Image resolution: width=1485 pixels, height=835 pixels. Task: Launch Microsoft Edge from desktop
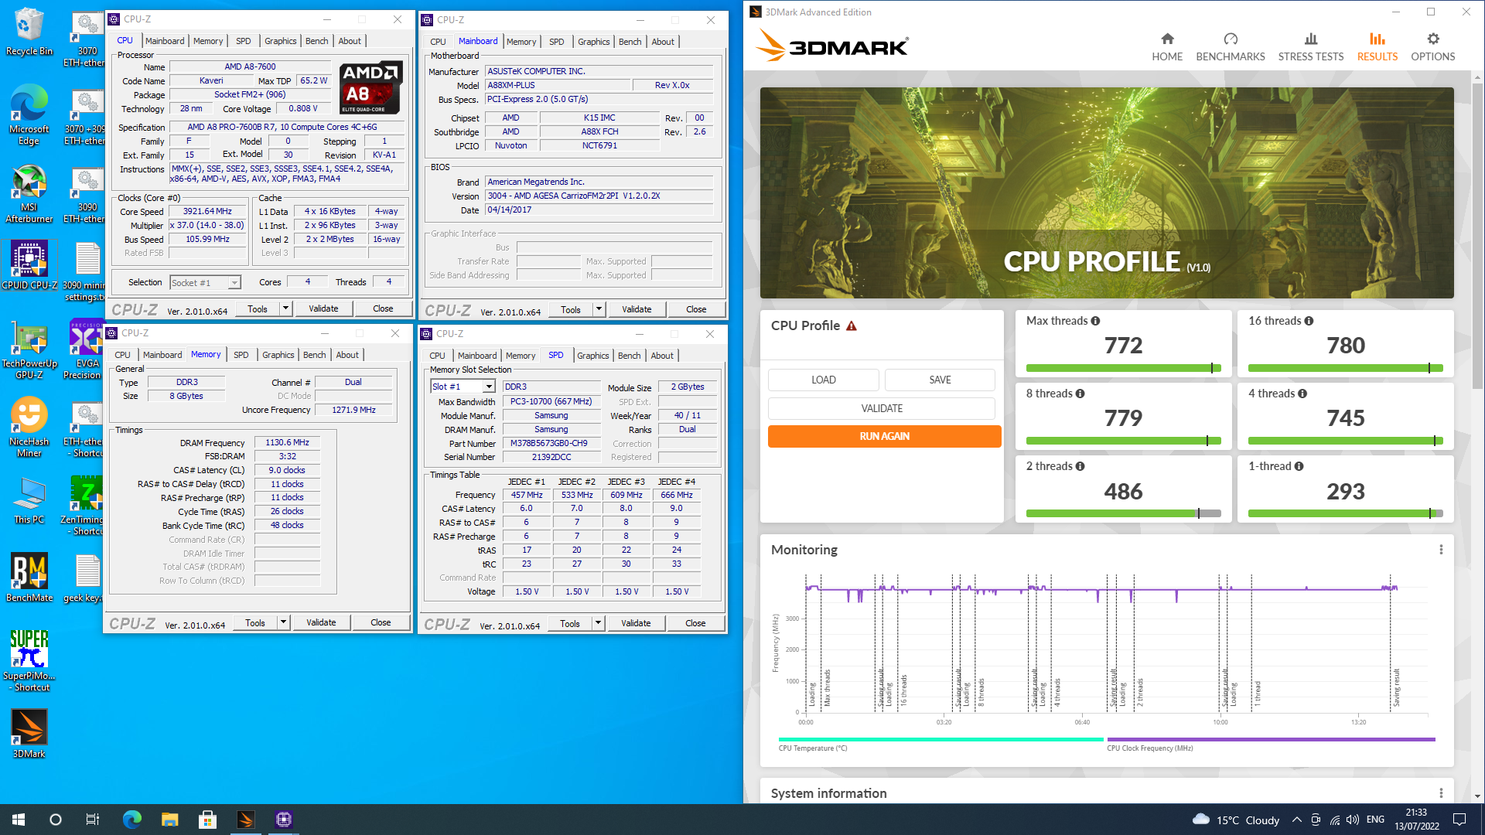pos(29,114)
